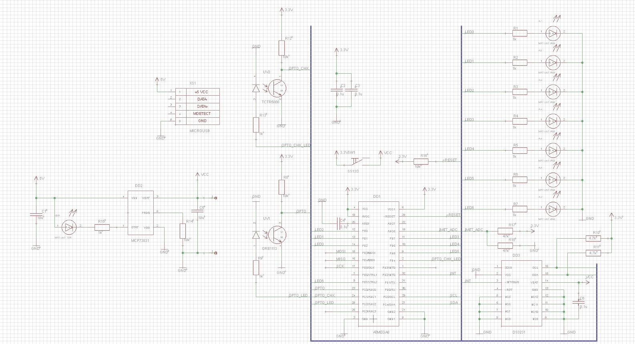Click OPTO_CHK_LED net label below R13
This screenshot has width=635, height=344.
tap(296, 145)
